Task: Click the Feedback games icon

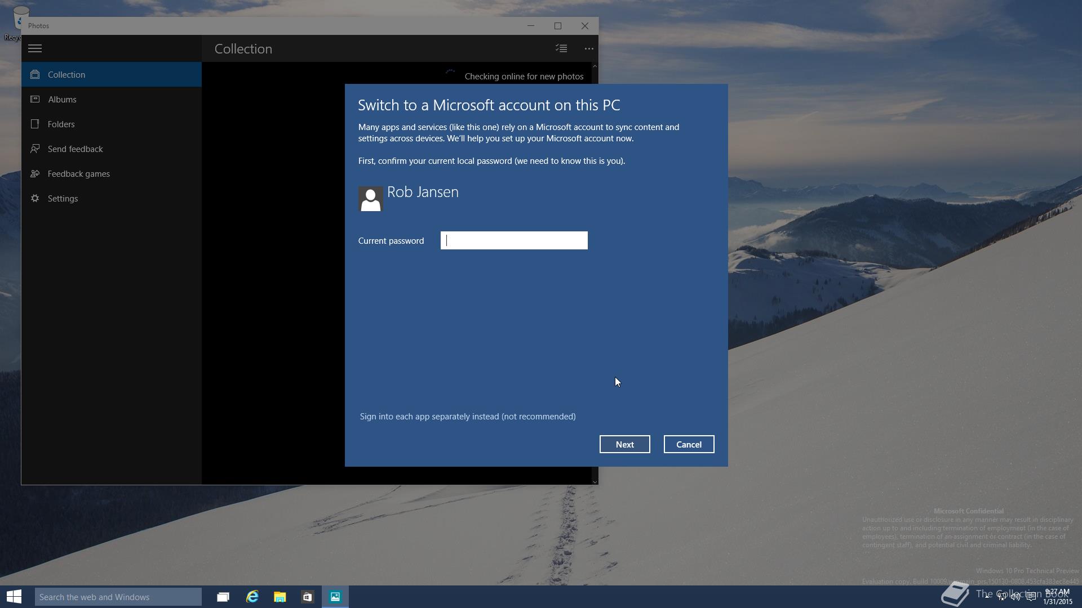Action: pyautogui.click(x=35, y=173)
